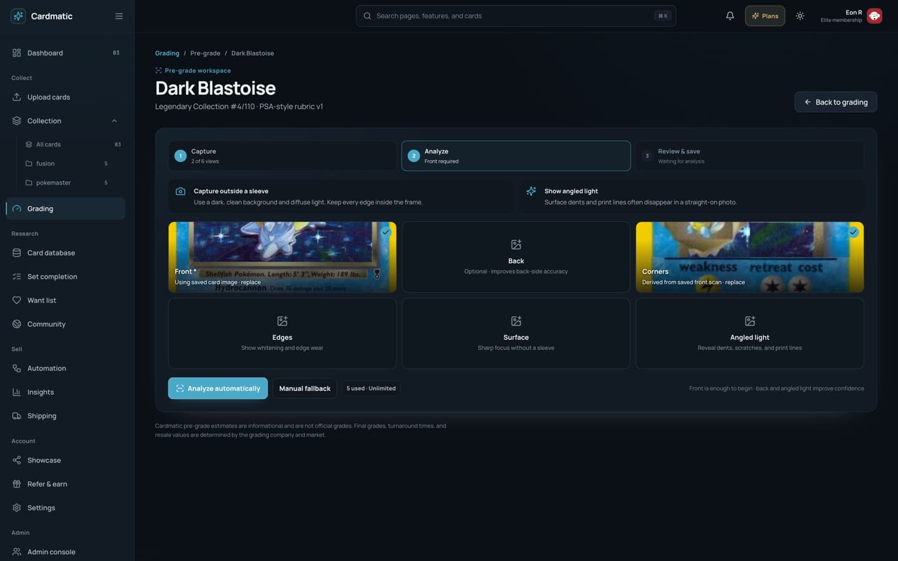The width and height of the screenshot is (898, 561).
Task: Click the Pre-grade breadcrumb link
Action: [x=205, y=54]
